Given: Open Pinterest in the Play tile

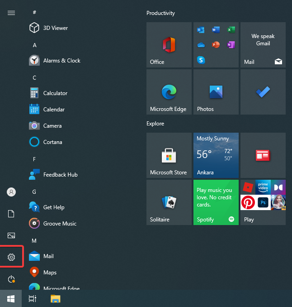Looking at the screenshot, I should [x=248, y=202].
